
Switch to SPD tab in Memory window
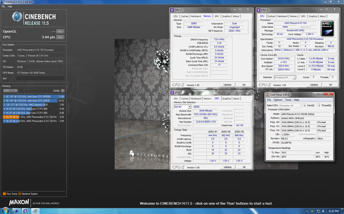tap(216, 16)
